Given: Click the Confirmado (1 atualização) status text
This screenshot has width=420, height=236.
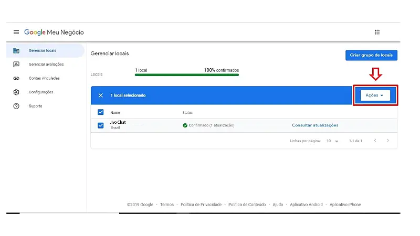Looking at the screenshot, I should pos(212,125).
